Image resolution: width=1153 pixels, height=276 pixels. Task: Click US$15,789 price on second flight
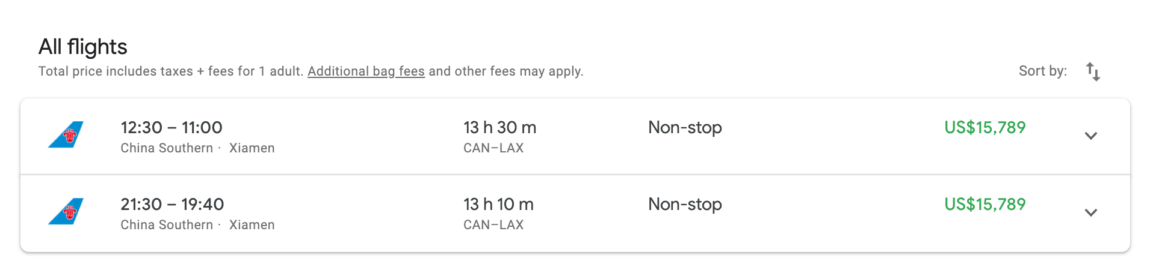(985, 204)
